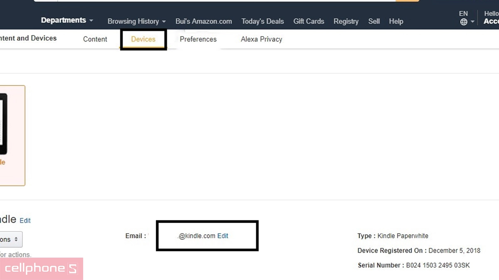This screenshot has height=280, width=499.
Task: Go to Today's Deals
Action: point(262,21)
